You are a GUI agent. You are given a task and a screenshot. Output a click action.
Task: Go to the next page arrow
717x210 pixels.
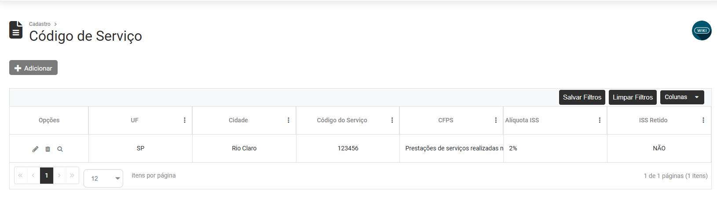click(59, 175)
